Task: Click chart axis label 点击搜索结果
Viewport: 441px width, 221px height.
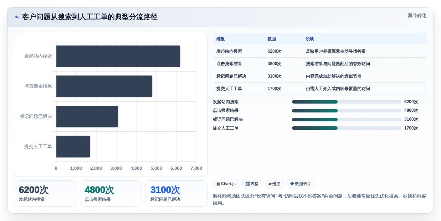Action: [x=38, y=86]
